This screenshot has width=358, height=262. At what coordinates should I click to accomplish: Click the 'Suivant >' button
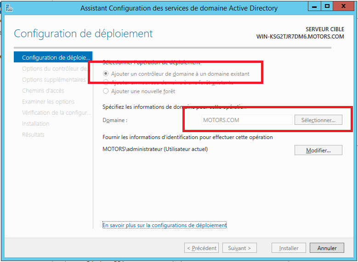pos(239,248)
